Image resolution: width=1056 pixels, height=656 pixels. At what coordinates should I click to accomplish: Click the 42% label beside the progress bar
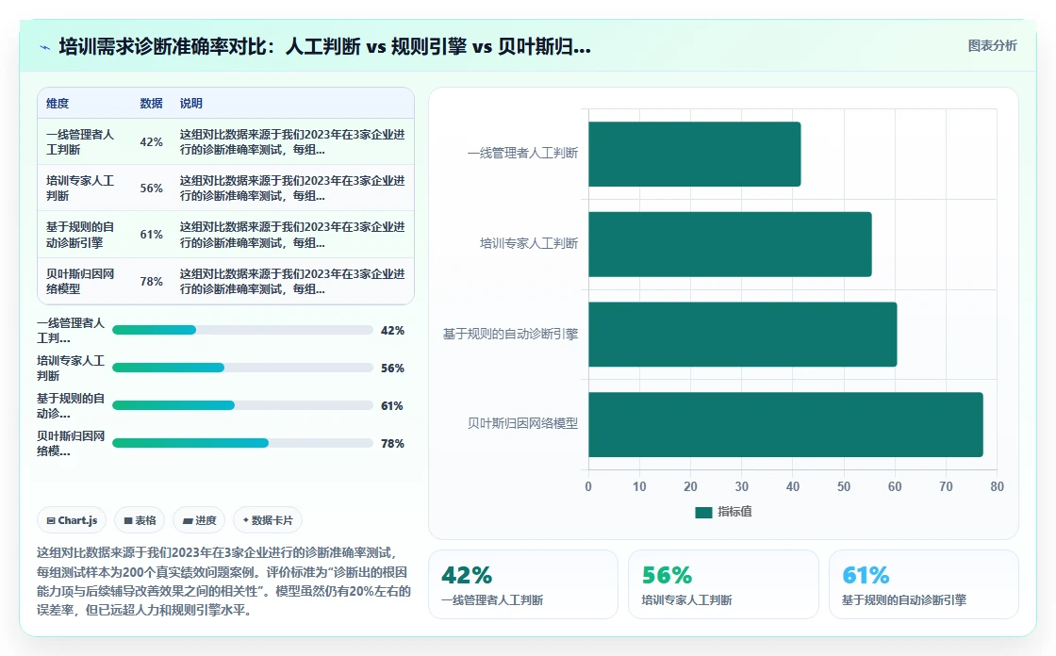(x=392, y=330)
